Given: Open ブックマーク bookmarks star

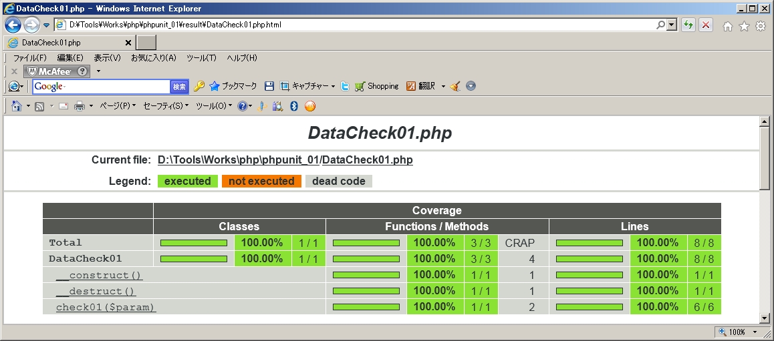Looking at the screenshot, I should click(233, 86).
